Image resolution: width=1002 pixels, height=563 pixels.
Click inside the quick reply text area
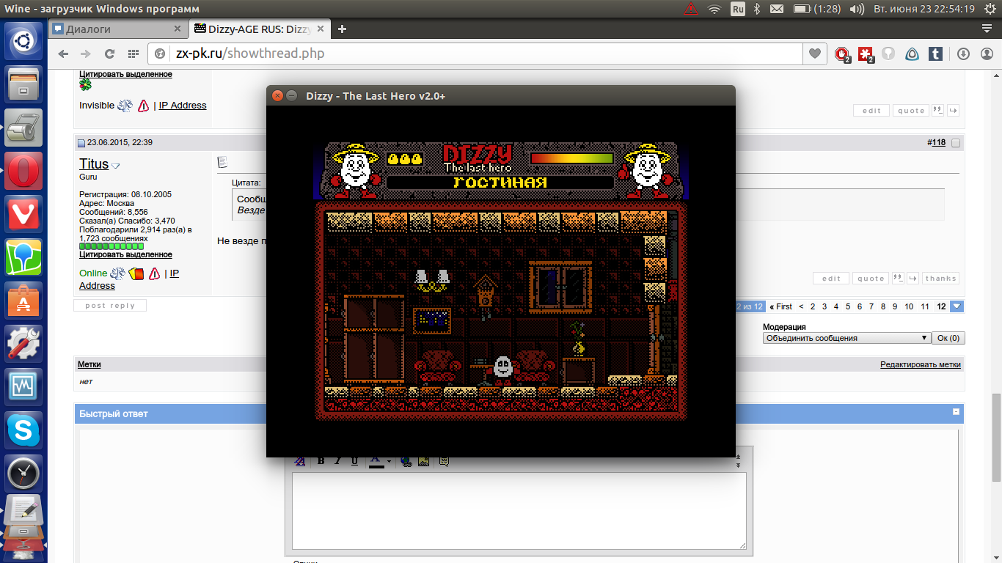519,511
